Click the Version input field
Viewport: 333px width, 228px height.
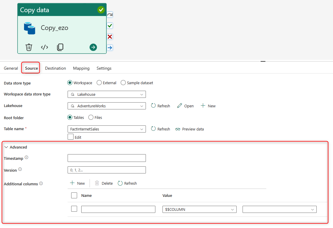click(107, 170)
